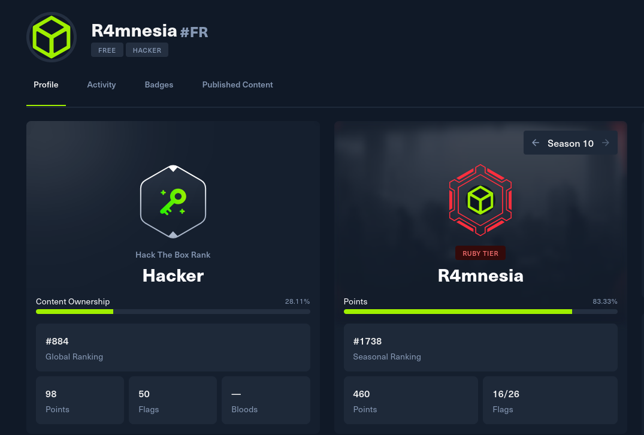Click the Bloods stat card
644x435 pixels.
click(x=266, y=400)
